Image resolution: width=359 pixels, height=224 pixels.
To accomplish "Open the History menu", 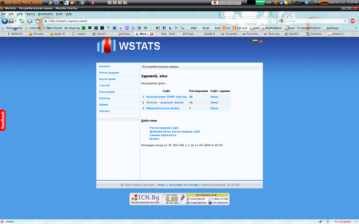I will (31, 14).
